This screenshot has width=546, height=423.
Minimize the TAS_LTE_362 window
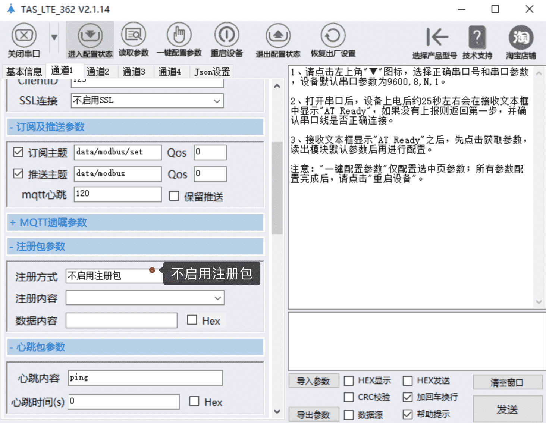462,9
